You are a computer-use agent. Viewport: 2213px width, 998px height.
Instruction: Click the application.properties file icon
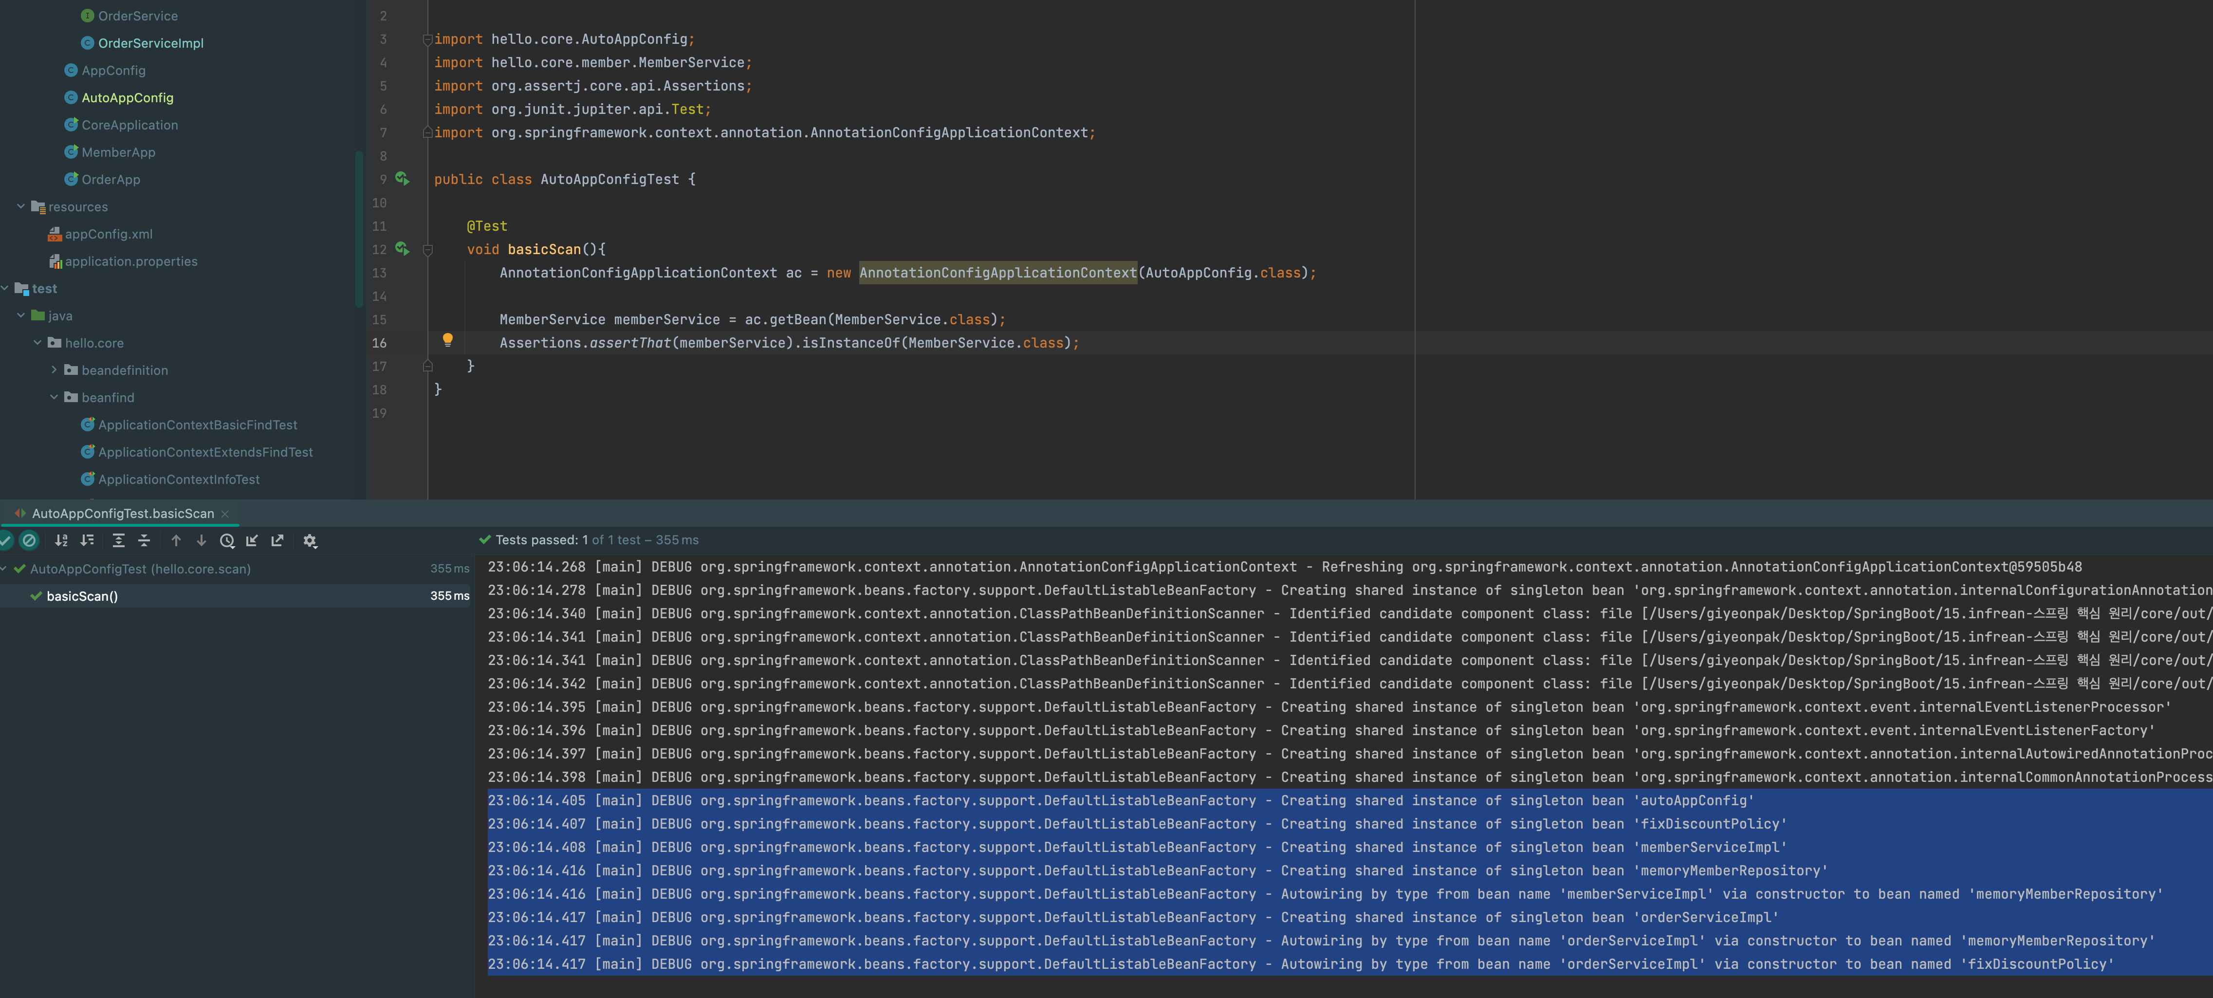pyautogui.click(x=54, y=261)
